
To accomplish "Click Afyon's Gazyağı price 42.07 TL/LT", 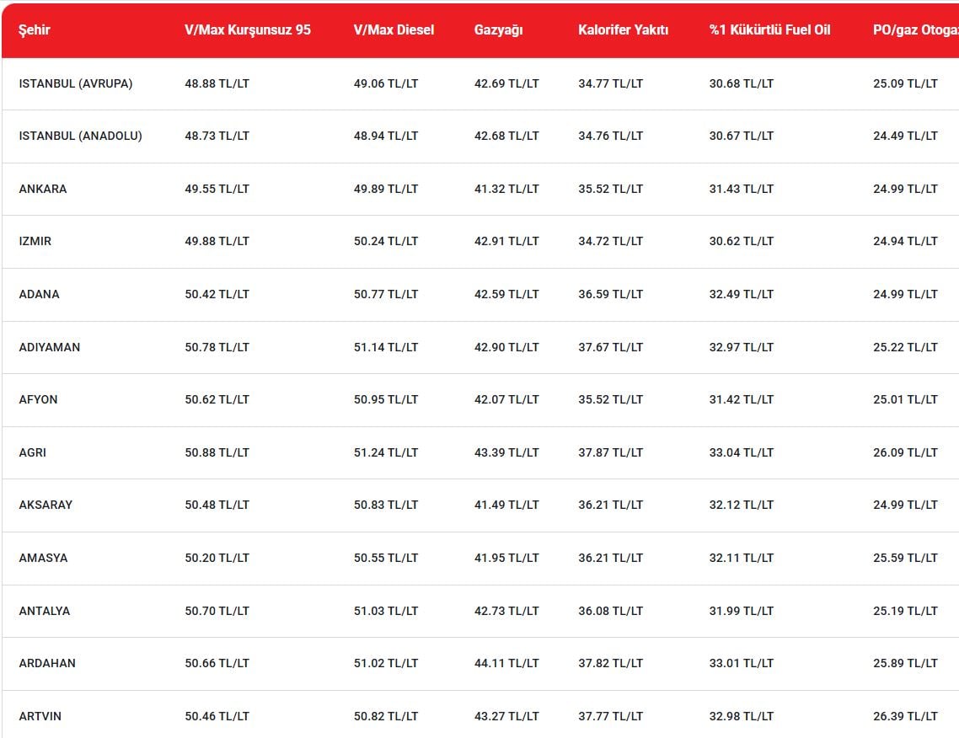I will coord(507,399).
